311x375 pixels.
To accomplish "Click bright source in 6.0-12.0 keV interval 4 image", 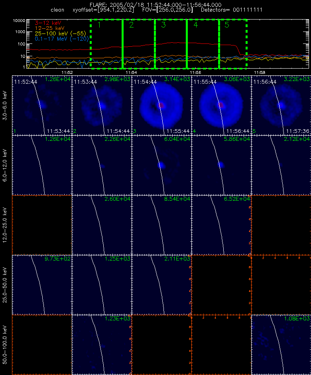I will (221, 164).
